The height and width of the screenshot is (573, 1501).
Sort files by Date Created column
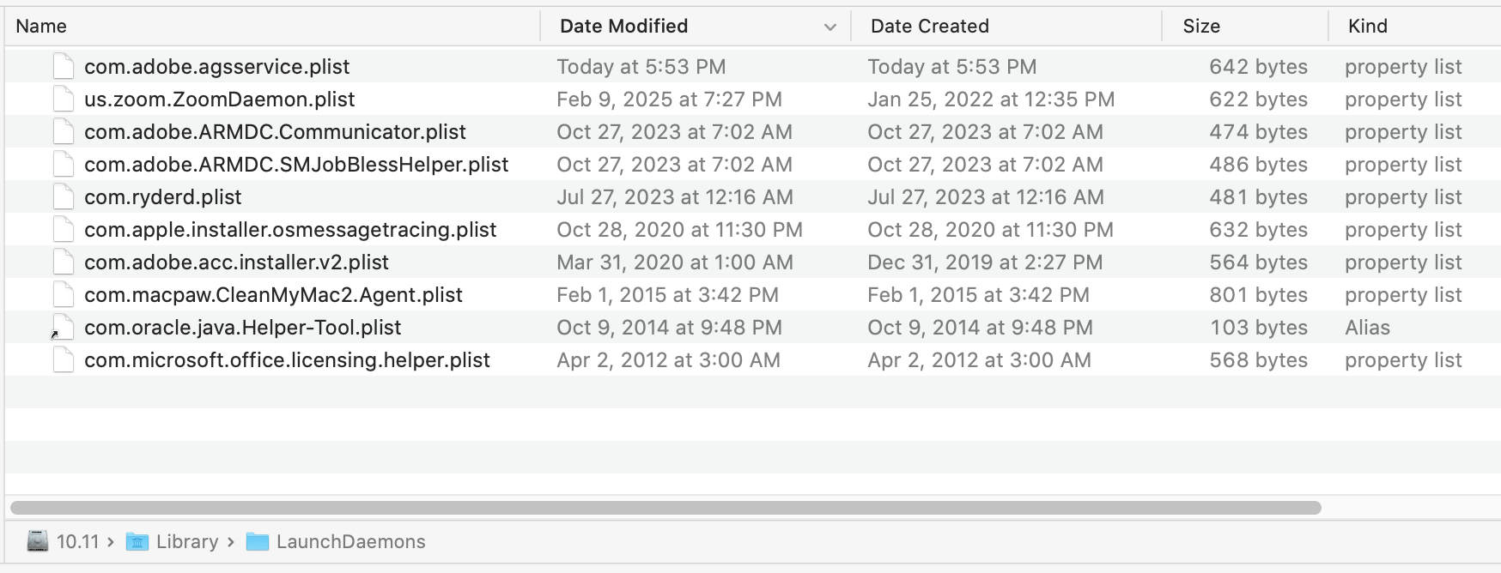pyautogui.click(x=929, y=27)
